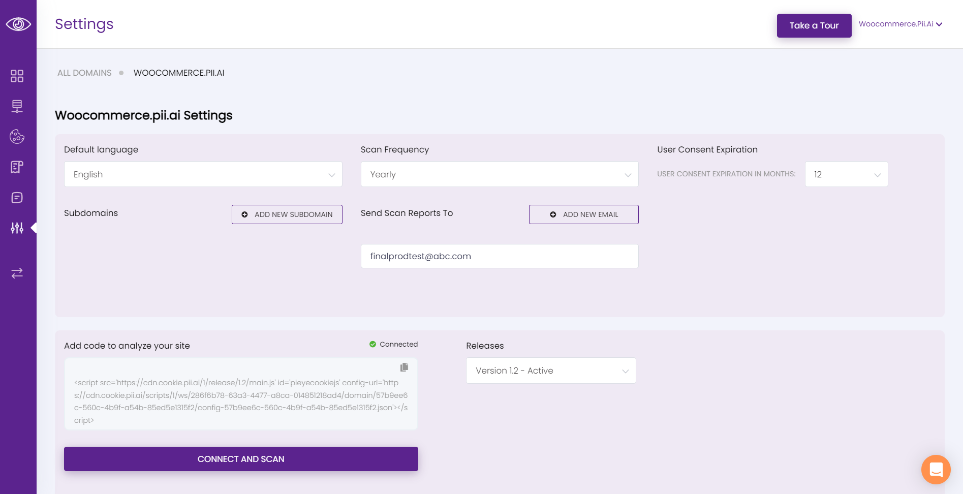Viewport: 963px width, 494px height.
Task: Click WOOCOMMERCE.PII.AI breadcrumb
Action: [179, 73]
